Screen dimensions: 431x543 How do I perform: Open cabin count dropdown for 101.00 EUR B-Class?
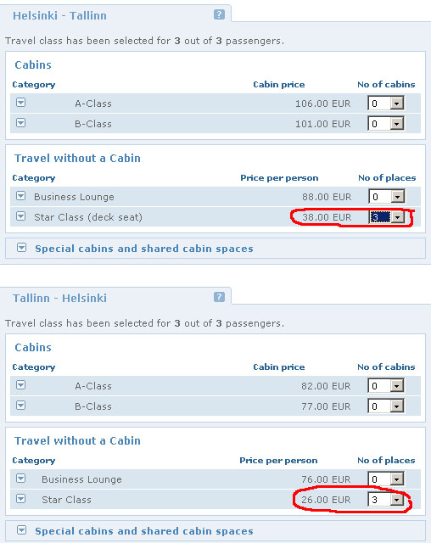[x=386, y=124]
